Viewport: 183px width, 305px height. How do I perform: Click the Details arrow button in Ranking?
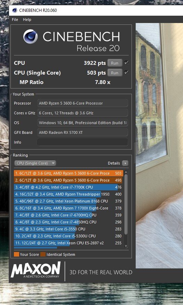(125, 163)
